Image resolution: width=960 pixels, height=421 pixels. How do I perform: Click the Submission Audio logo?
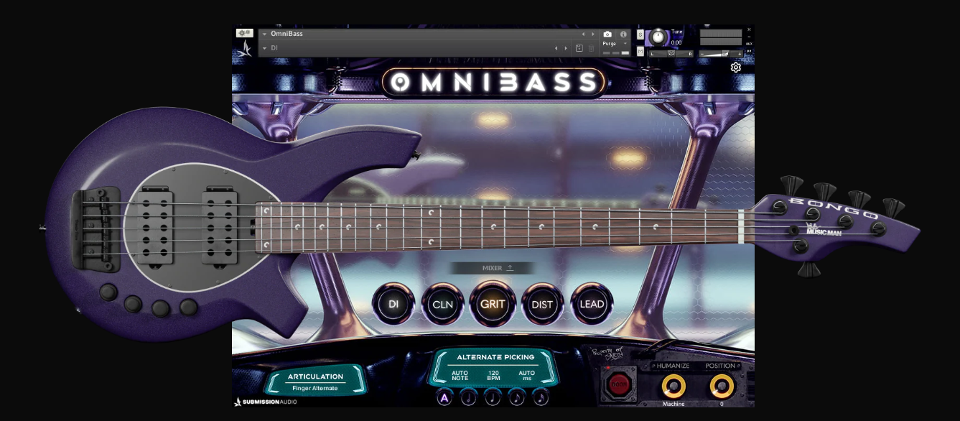tap(266, 402)
